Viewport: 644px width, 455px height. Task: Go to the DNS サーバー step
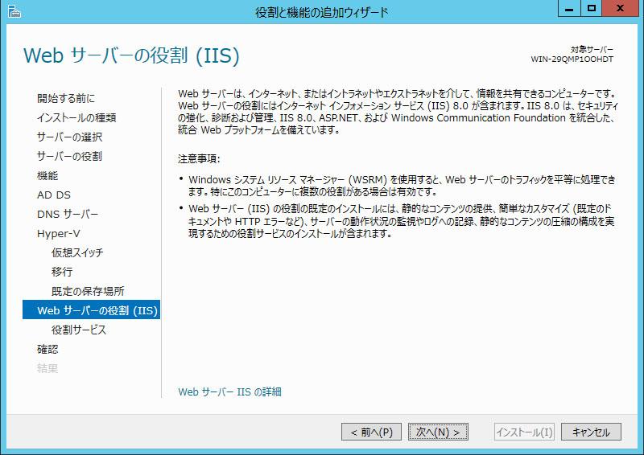[x=68, y=214]
